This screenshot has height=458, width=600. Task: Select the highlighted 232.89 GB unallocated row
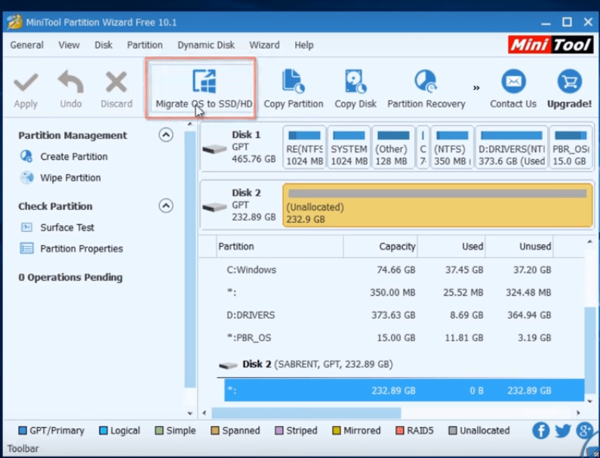(x=404, y=390)
